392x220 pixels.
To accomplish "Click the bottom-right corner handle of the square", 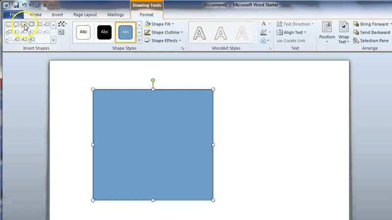I will pos(213,200).
